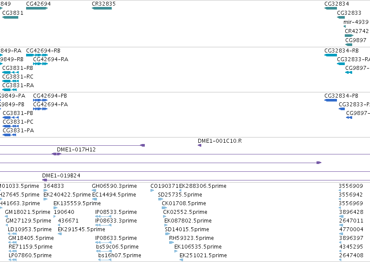Image resolution: width=370 pixels, height=262 pixels.
Task: Select transcript CG42694-RA label
Action: coord(50,59)
